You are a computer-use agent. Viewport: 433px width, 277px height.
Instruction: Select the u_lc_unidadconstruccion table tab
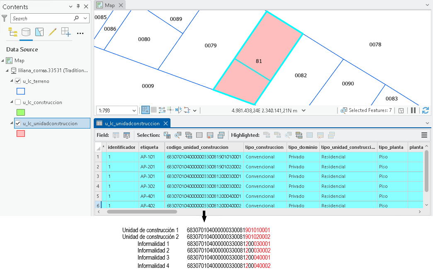pos(132,124)
